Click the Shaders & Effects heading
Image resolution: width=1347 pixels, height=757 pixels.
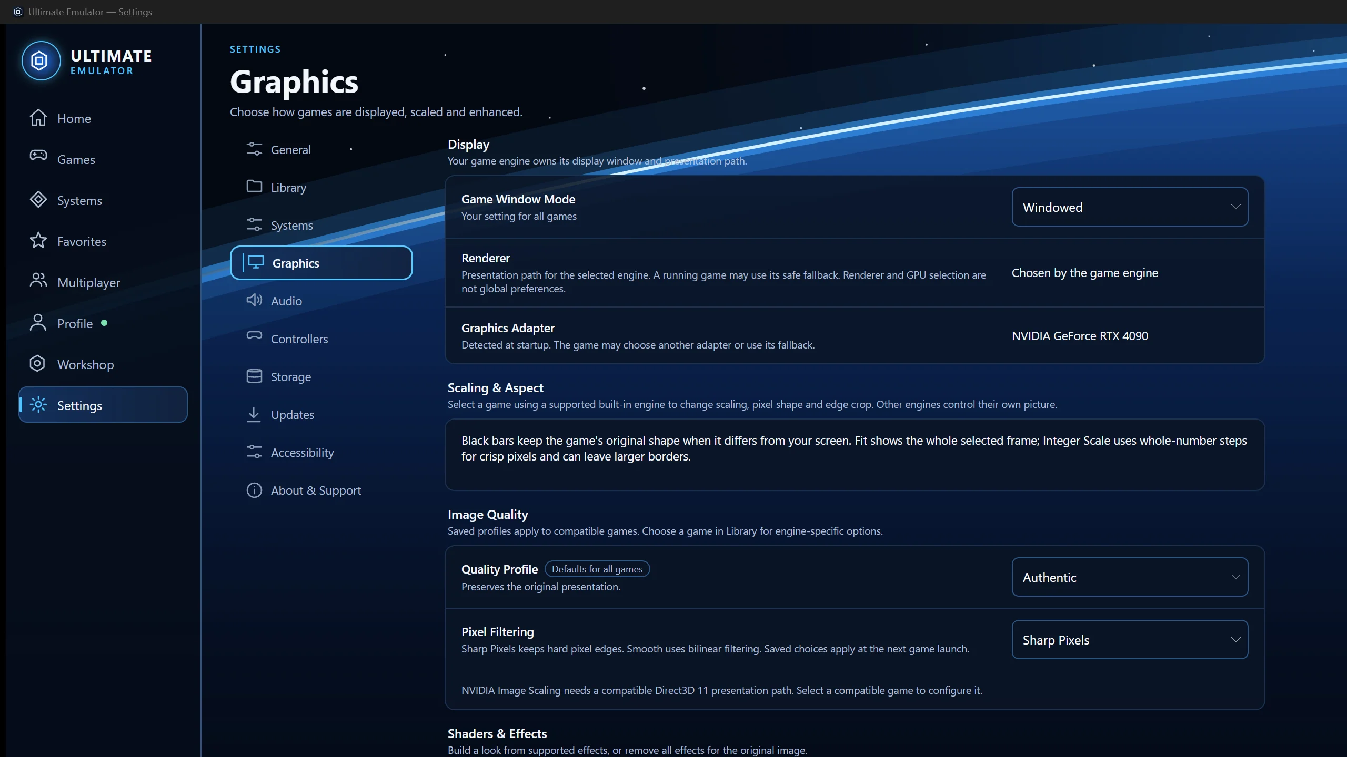tap(497, 733)
